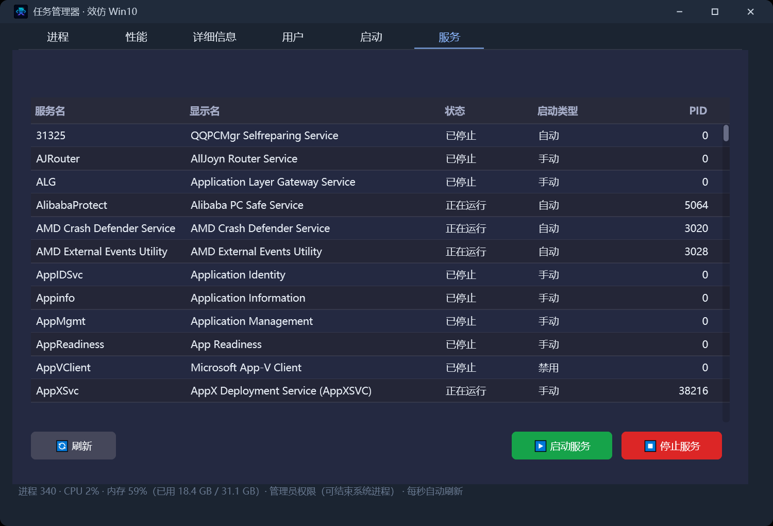
Task: Select the AppIDSvc service name
Action: coord(59,275)
